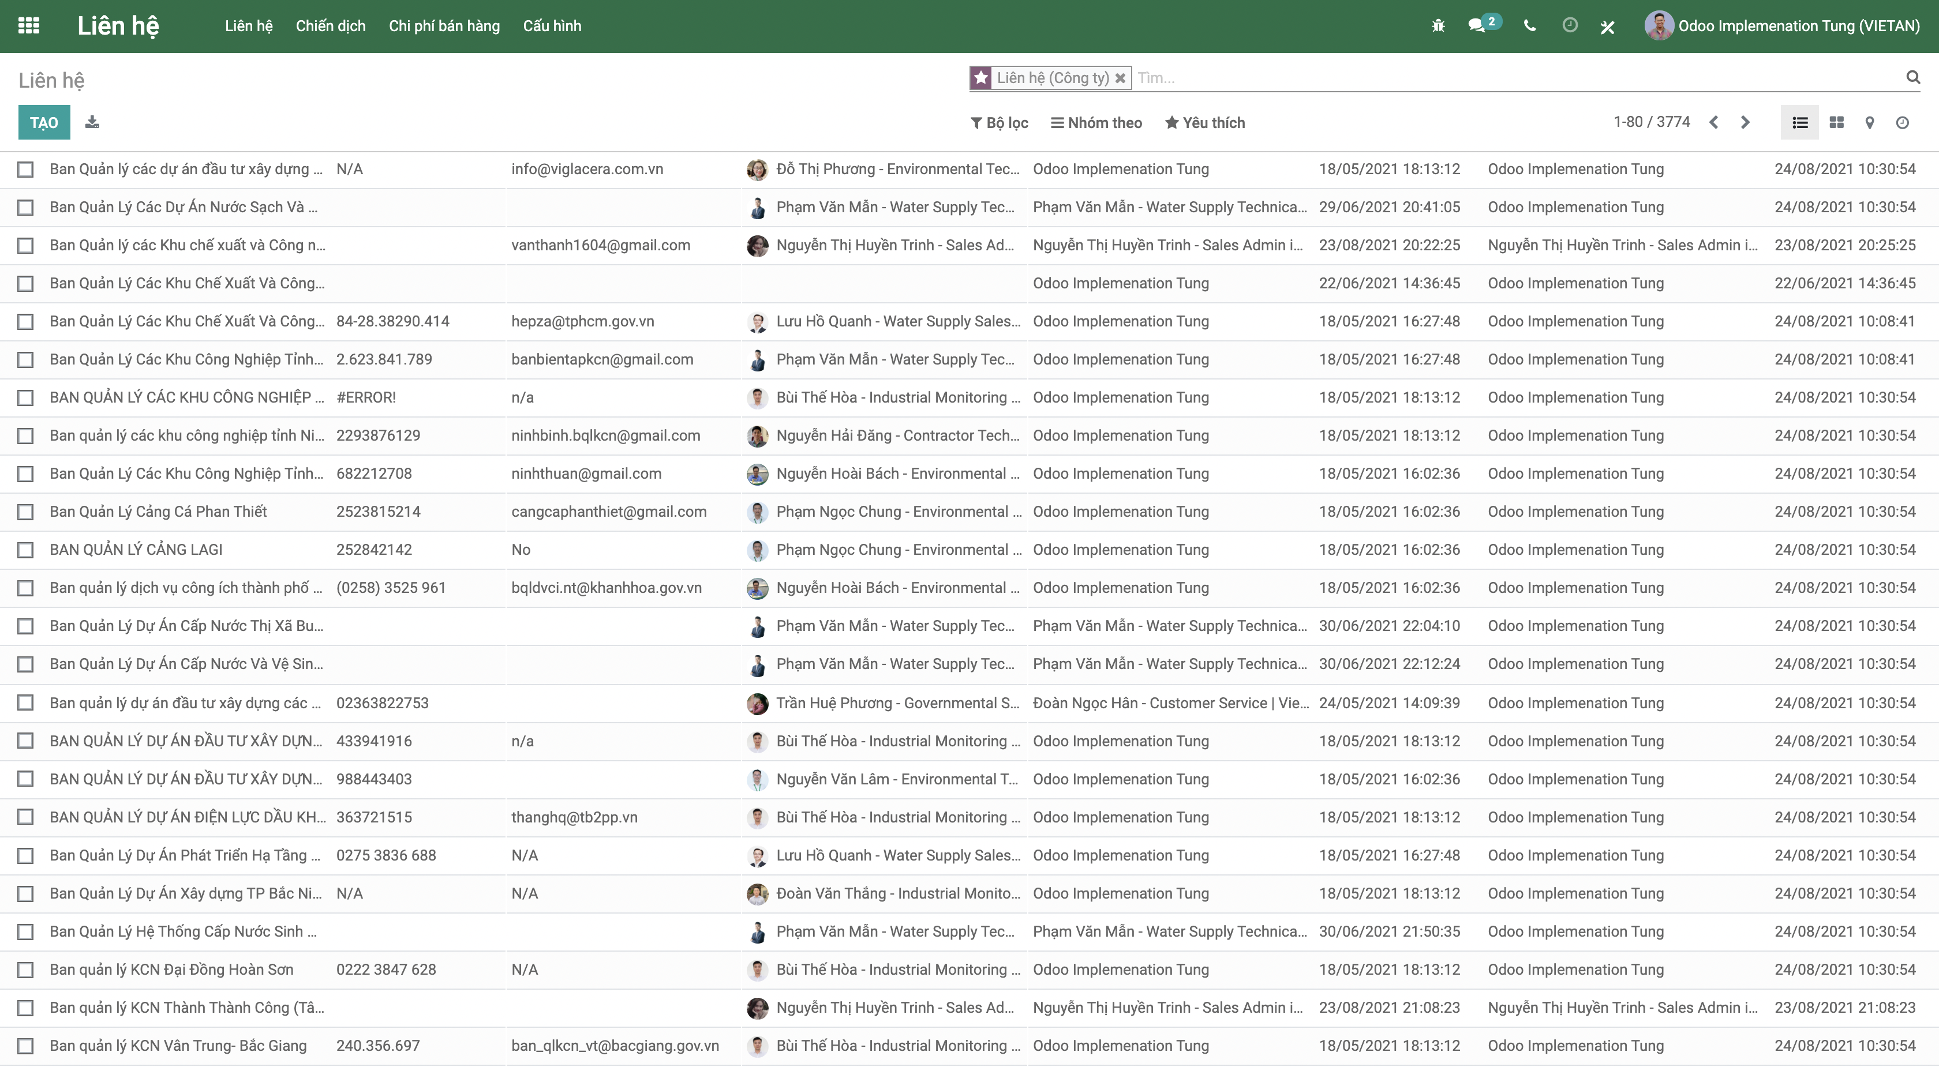Screen dimensions: 1939x1067
Task: Open the Chiến dịch menu
Action: [331, 25]
